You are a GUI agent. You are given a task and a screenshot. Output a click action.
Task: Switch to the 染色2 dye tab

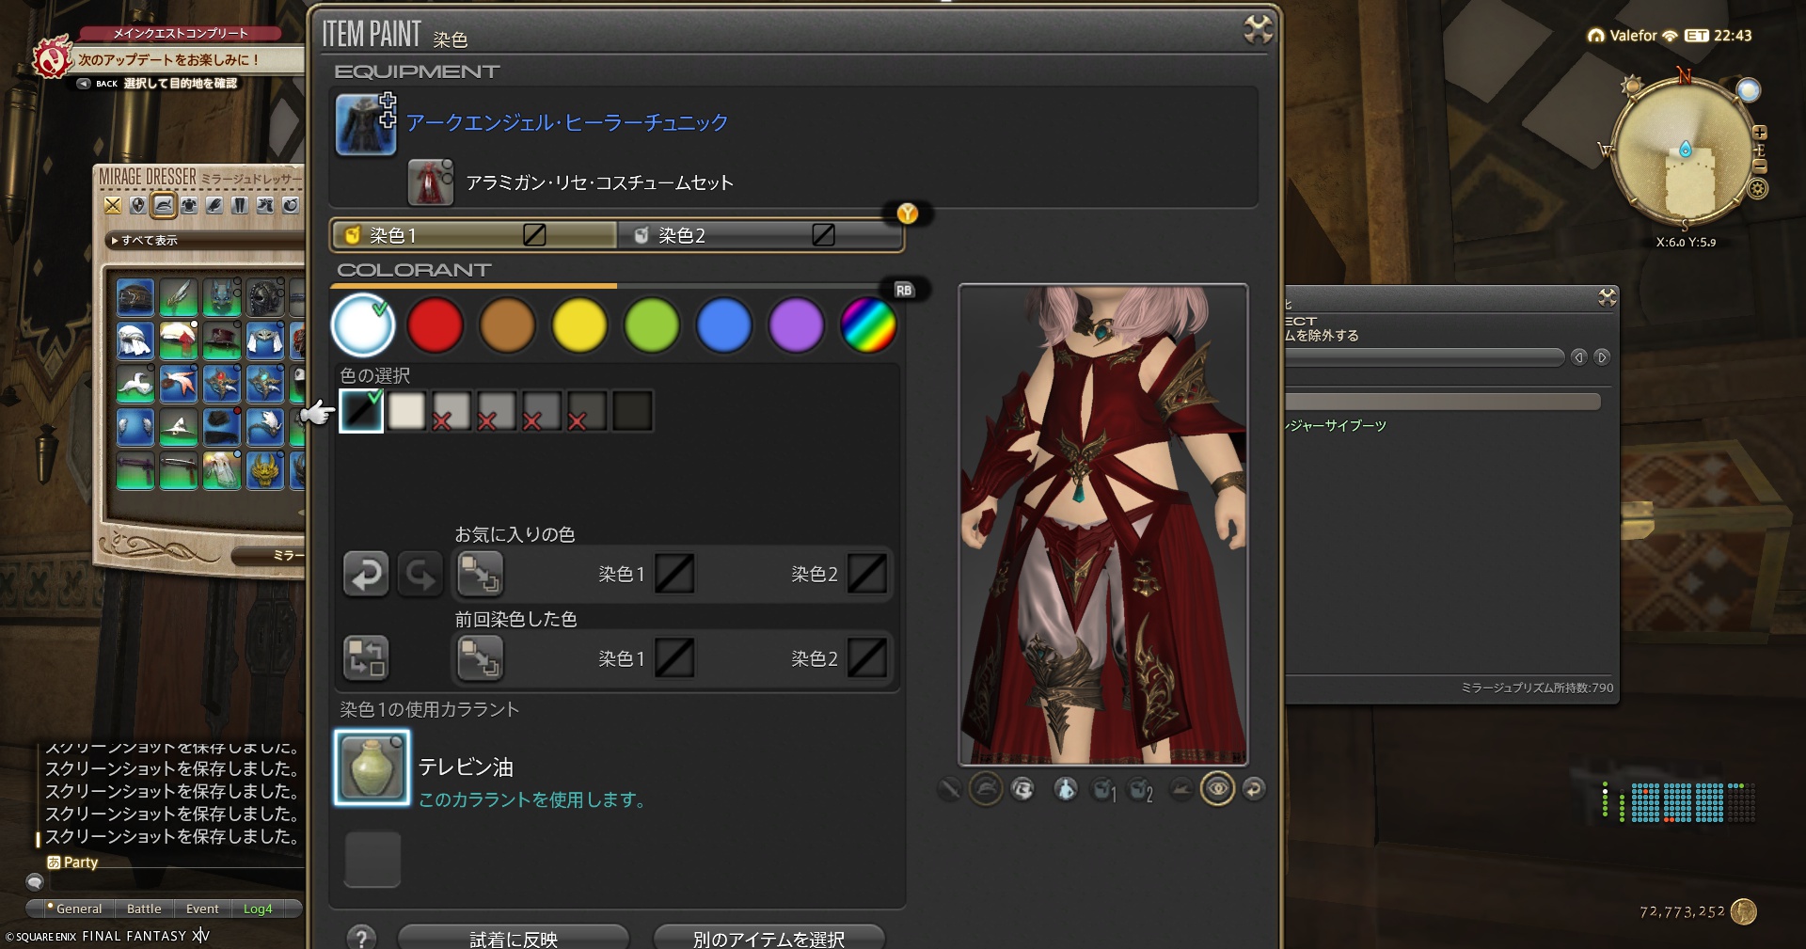pyautogui.click(x=760, y=235)
